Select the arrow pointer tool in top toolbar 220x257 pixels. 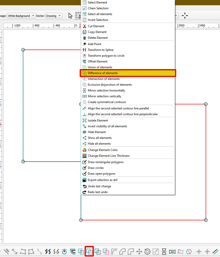[70, 16]
